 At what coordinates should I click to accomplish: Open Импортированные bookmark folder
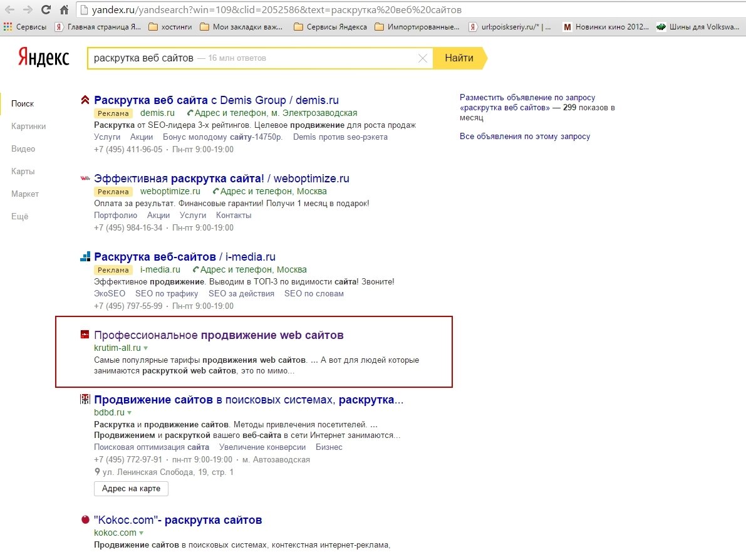tap(417, 27)
